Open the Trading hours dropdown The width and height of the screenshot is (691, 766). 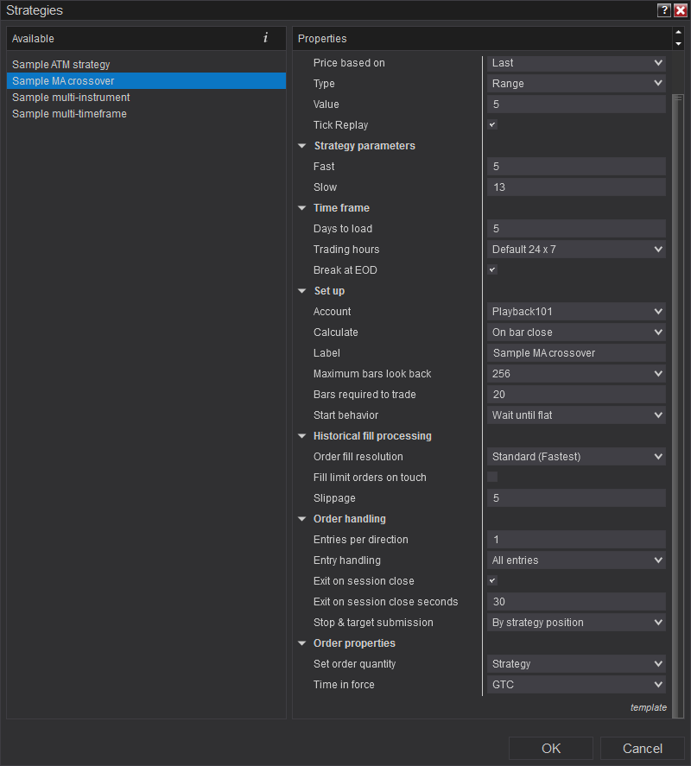click(x=576, y=250)
